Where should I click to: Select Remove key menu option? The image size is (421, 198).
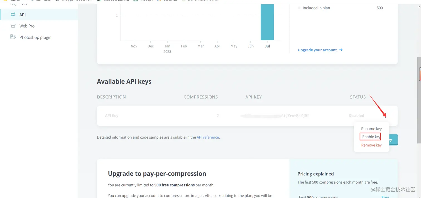pos(371,145)
